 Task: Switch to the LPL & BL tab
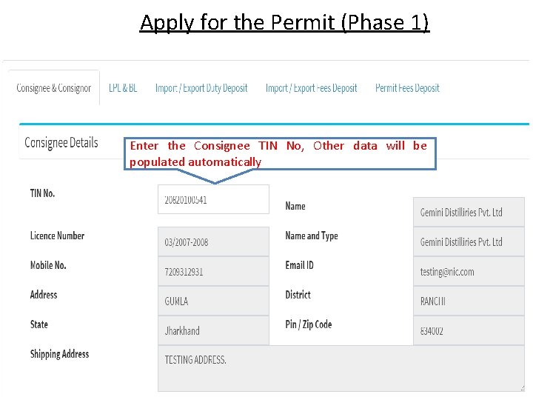123,88
